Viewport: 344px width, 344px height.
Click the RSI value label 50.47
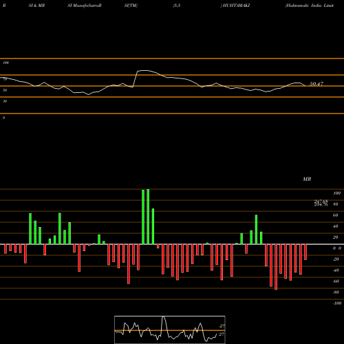point(316,84)
